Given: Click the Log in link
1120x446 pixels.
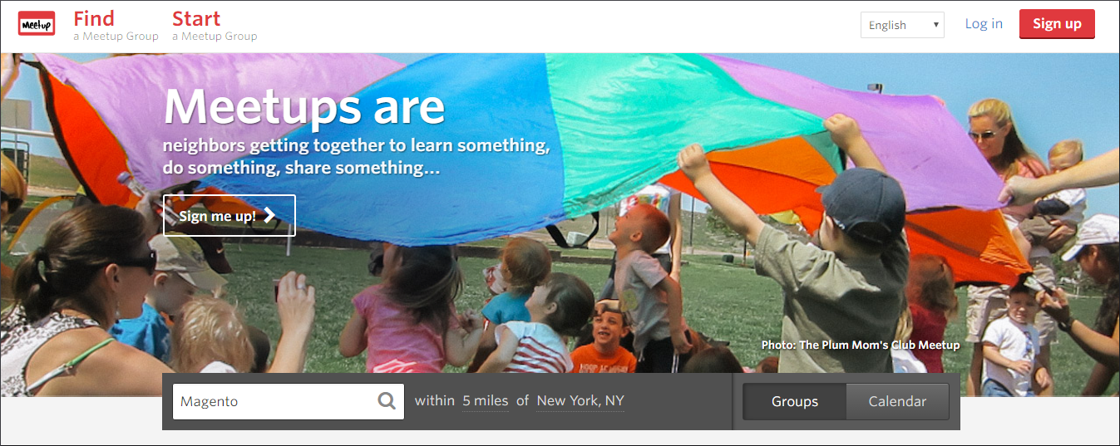Looking at the screenshot, I should click(x=984, y=24).
